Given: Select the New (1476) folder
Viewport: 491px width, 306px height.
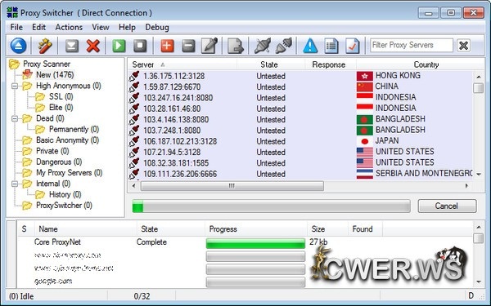Looking at the screenshot, I should pyautogui.click(x=55, y=75).
